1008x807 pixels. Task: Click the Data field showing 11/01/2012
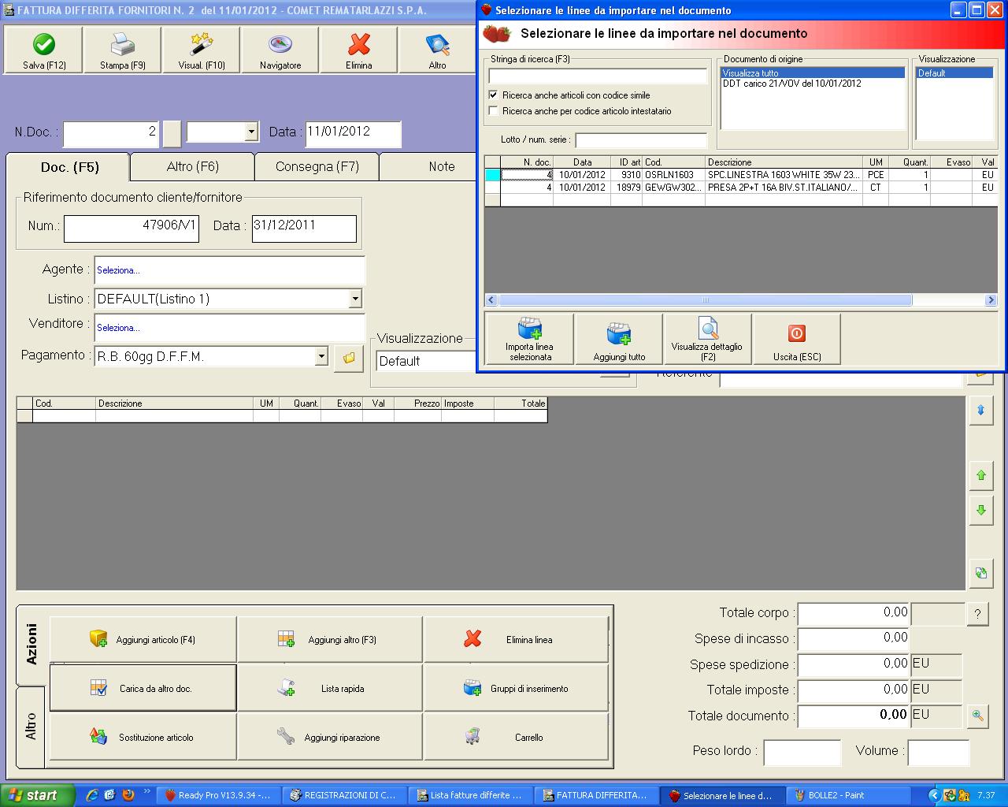pos(354,134)
